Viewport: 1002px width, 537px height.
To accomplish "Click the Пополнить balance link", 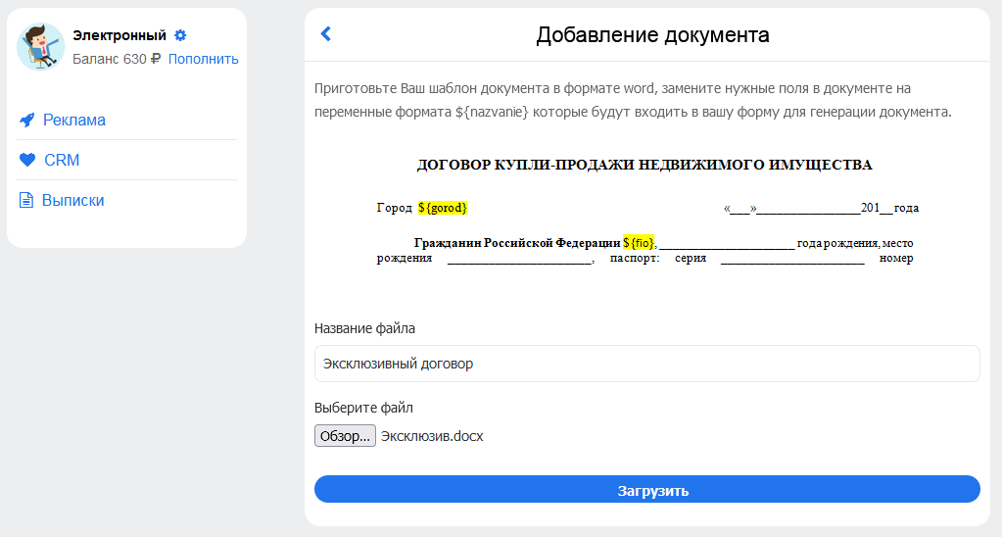I will click(203, 59).
